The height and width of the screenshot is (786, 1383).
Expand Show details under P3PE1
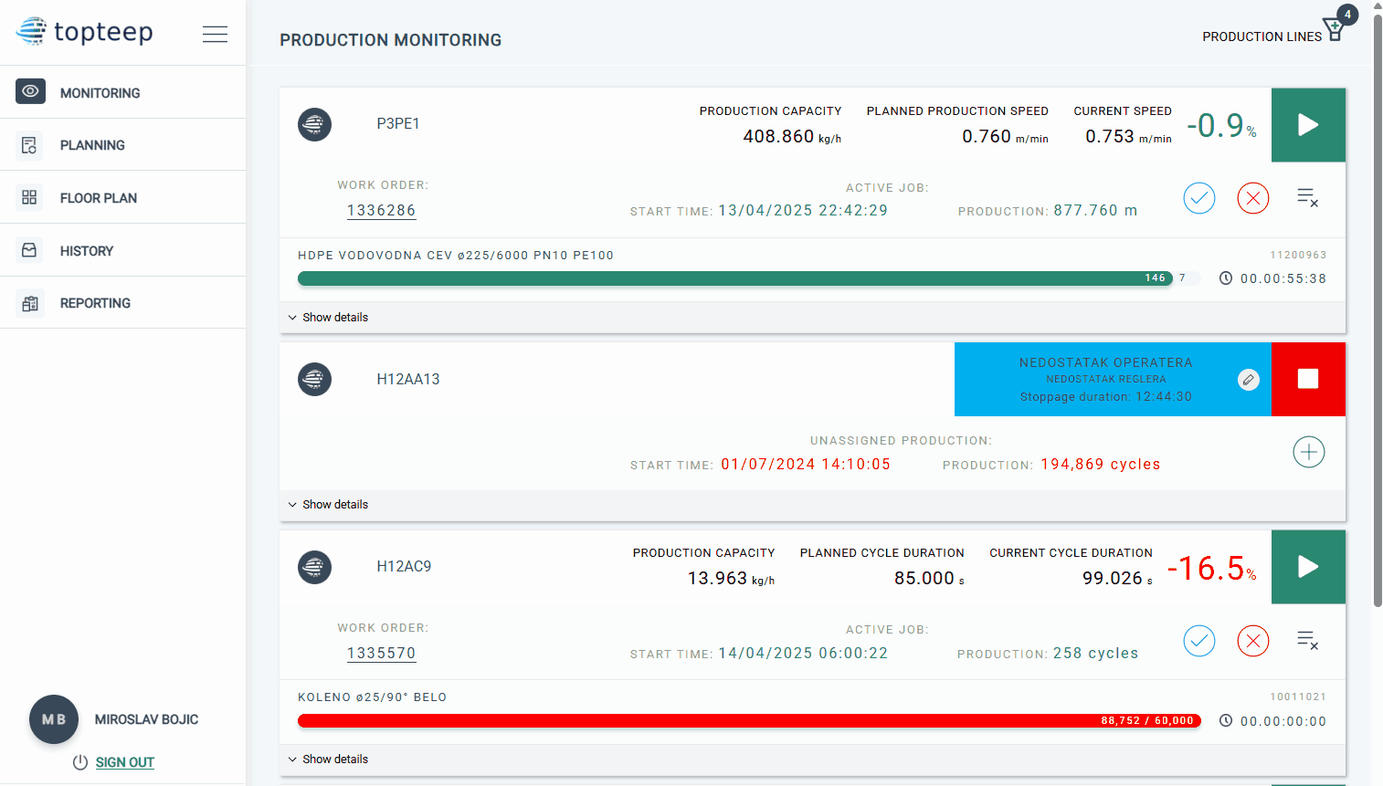(329, 318)
